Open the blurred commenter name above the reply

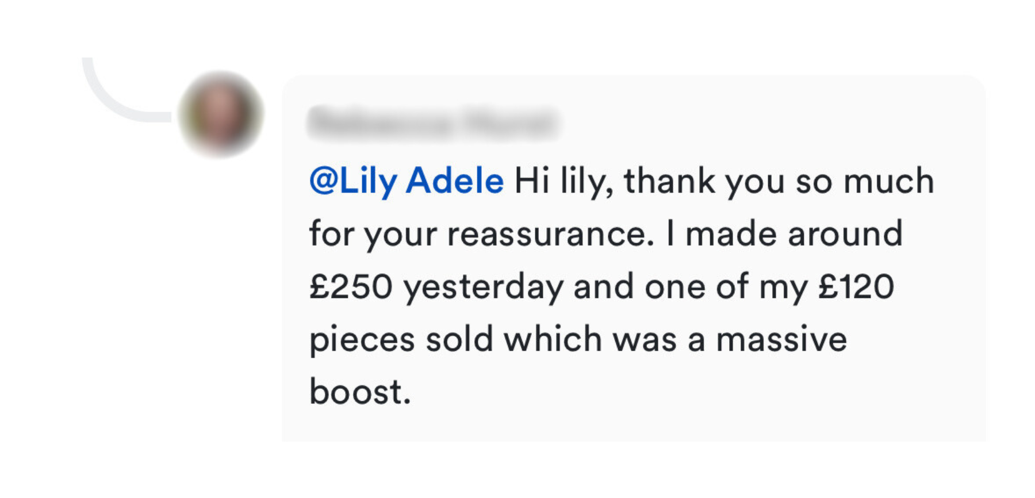[432, 122]
